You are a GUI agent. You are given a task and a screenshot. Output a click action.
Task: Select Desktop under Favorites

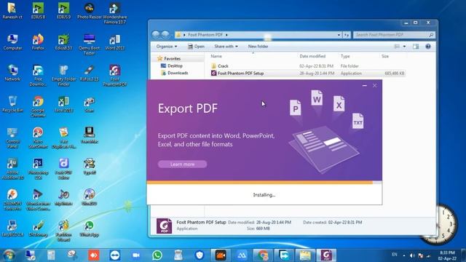(x=175, y=65)
